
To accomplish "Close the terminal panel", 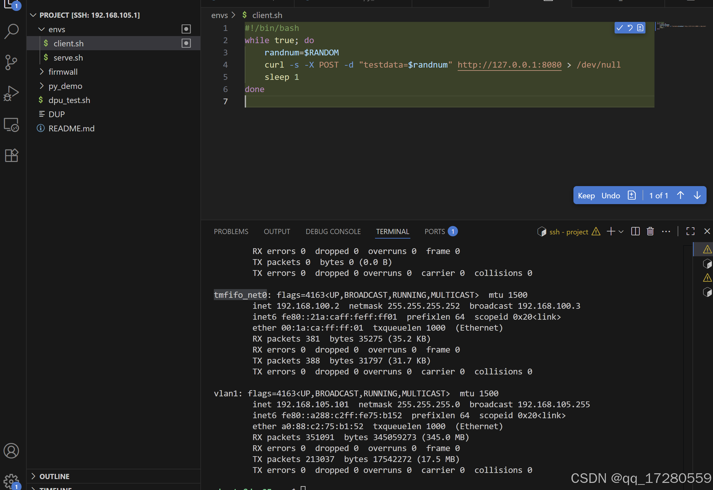I will 707,231.
